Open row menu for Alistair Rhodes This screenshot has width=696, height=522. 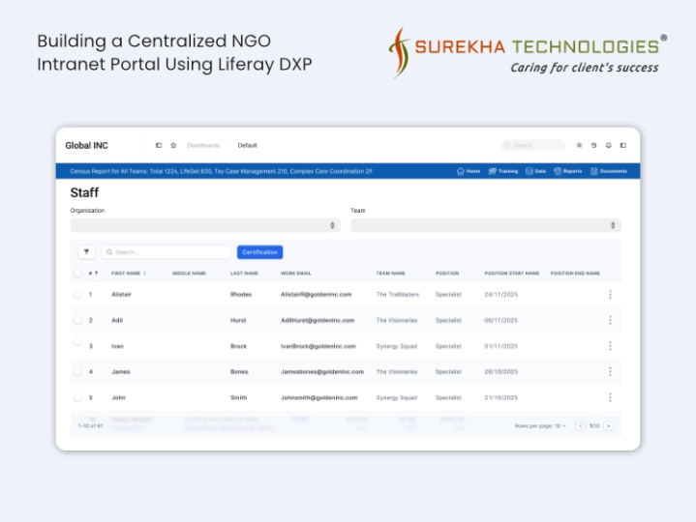pos(611,294)
